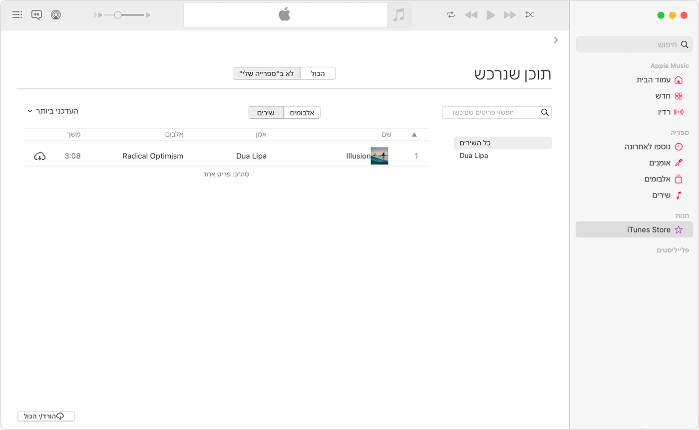The image size is (699, 430).
Task: Click Dua Lipa in the artist column
Action: coord(251,156)
